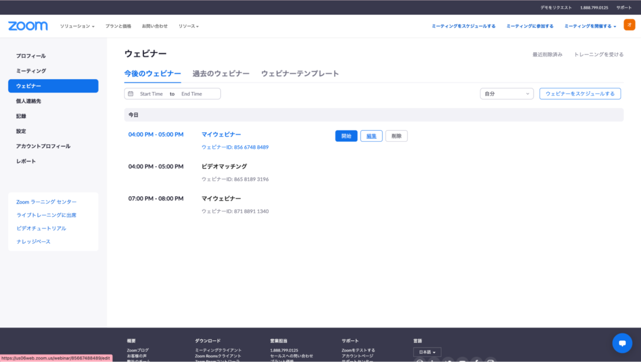
Task: Click the End Time date field
Action: coord(192,94)
